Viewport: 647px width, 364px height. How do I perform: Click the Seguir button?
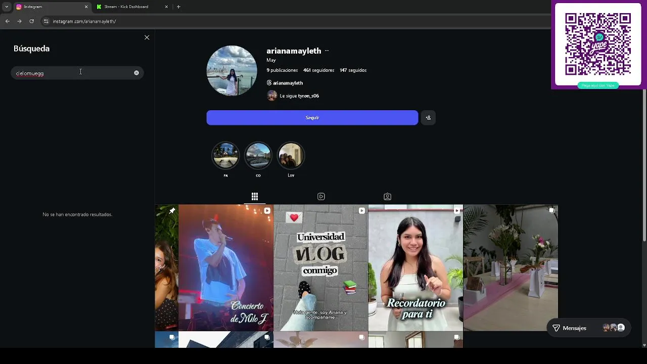pyautogui.click(x=312, y=118)
